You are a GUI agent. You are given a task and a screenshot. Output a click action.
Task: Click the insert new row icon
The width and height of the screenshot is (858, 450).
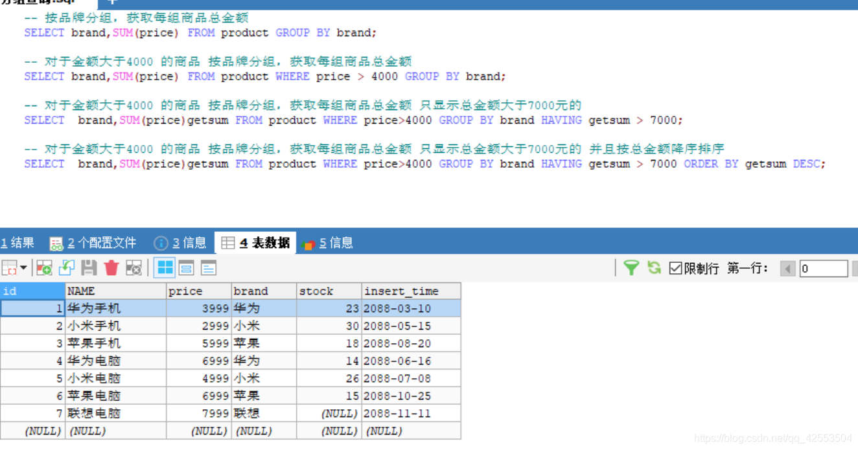44,267
